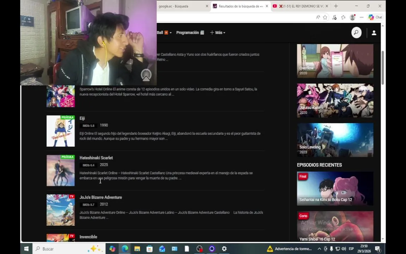Open a new browser tab with plus
The height and width of the screenshot is (254, 406).
pos(336,6)
